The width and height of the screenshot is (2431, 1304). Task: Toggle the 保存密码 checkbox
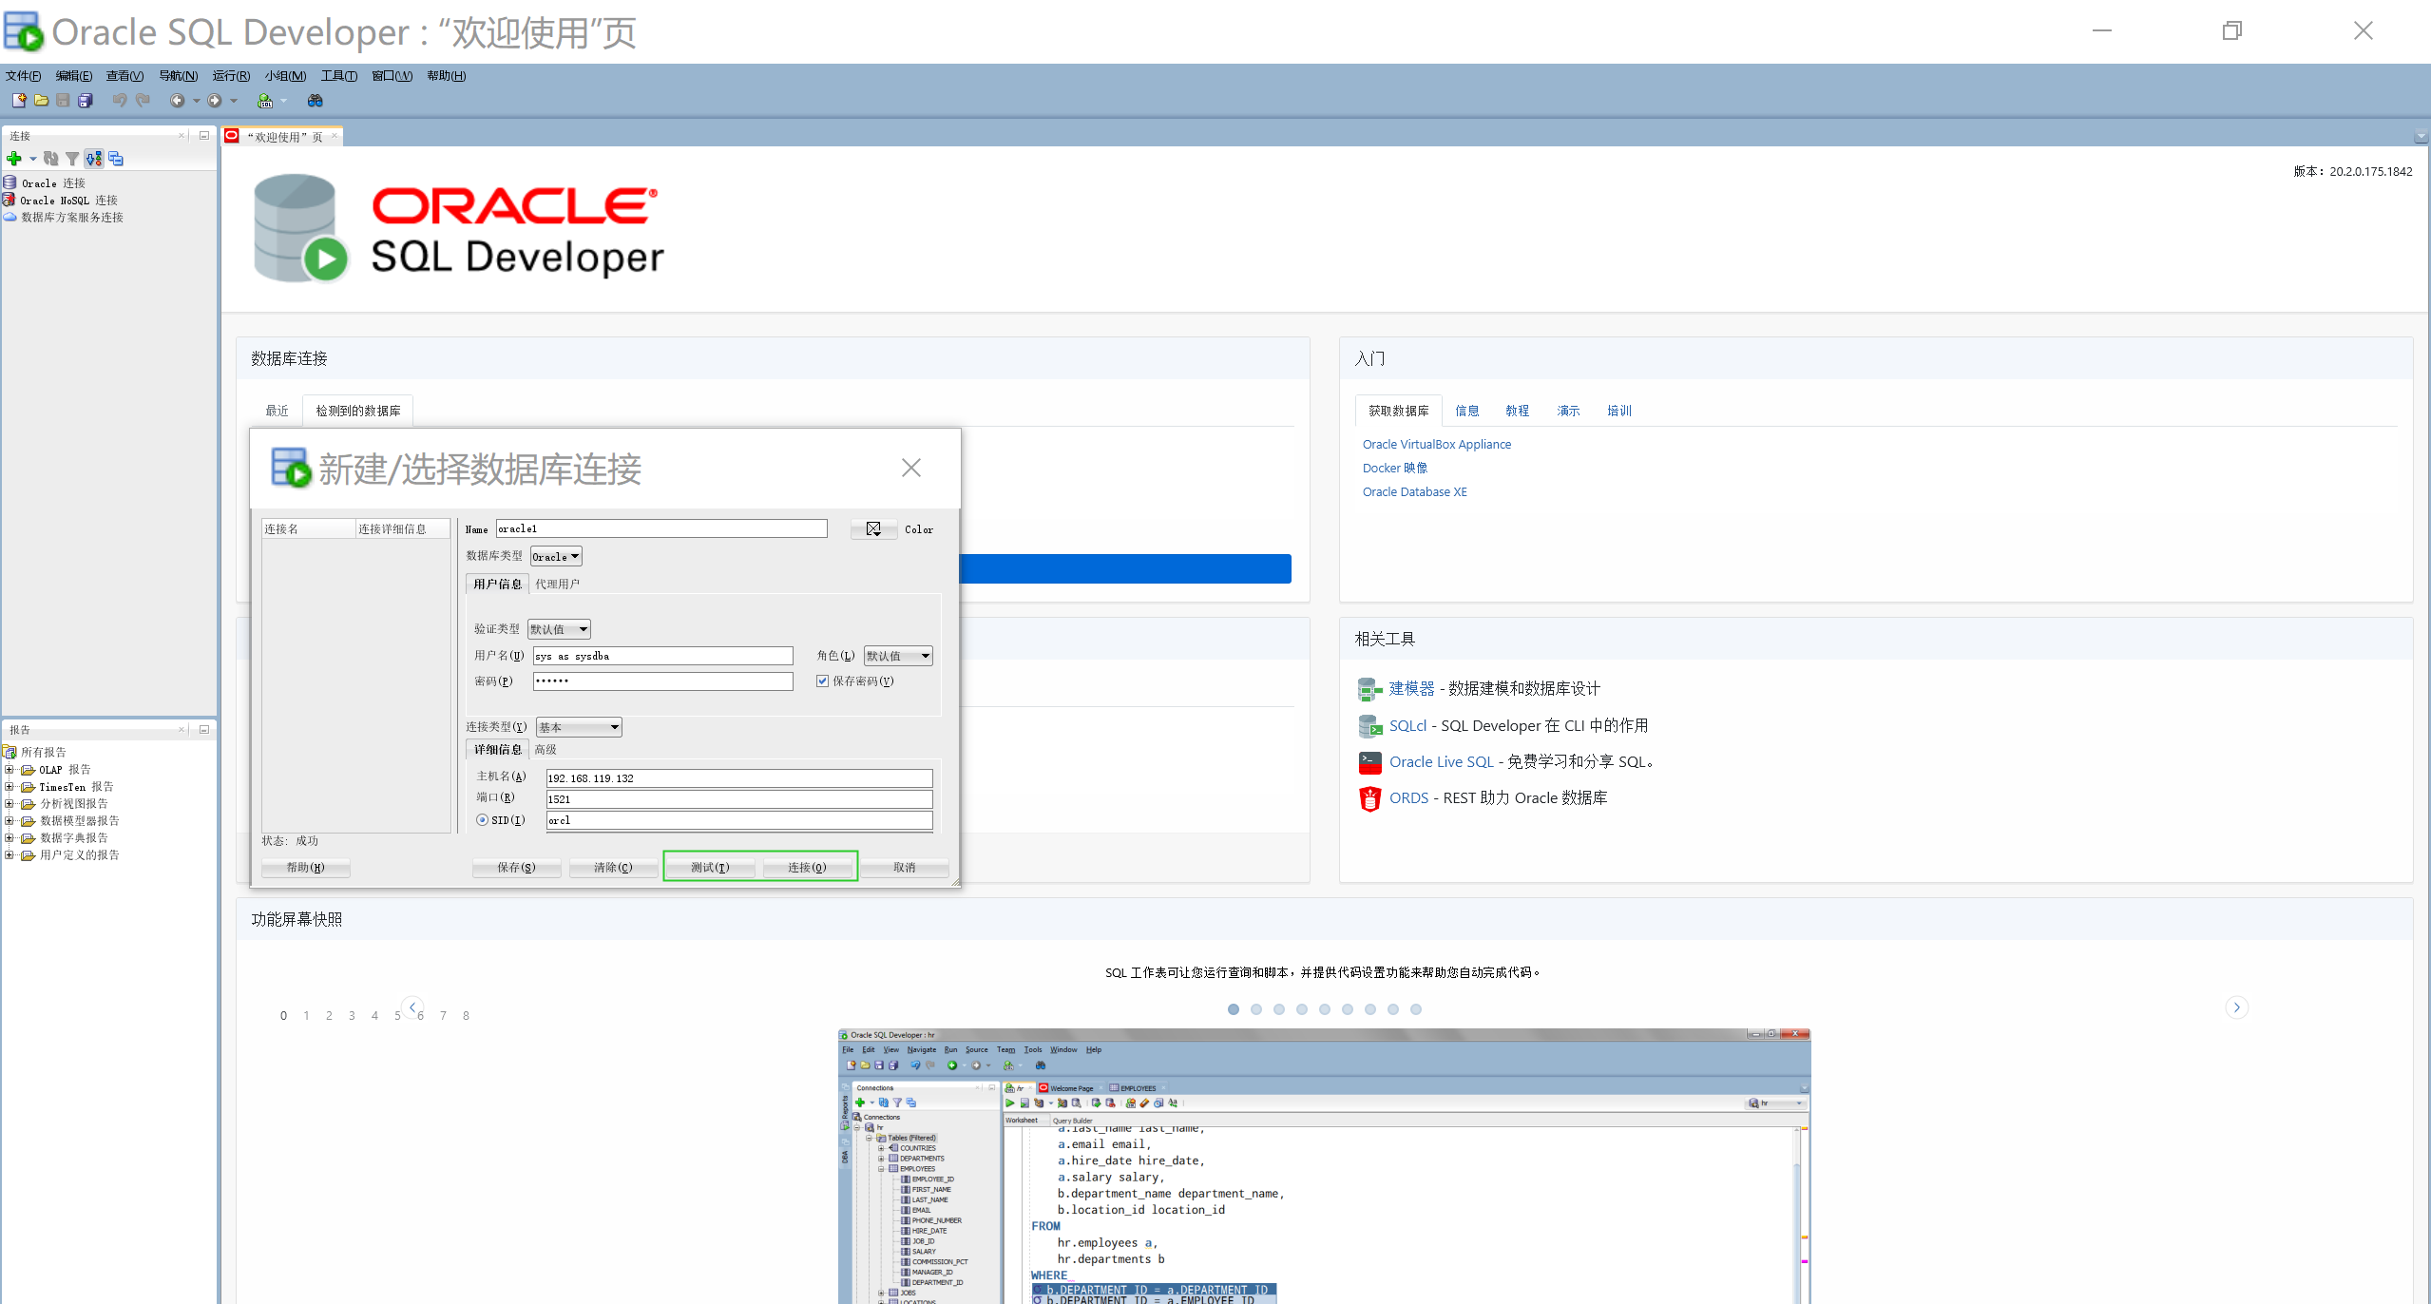tap(822, 681)
